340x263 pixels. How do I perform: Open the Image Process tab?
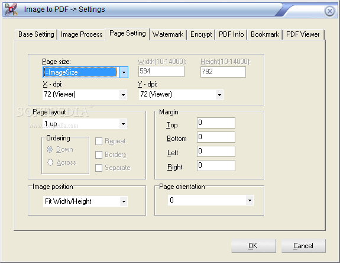coord(82,34)
